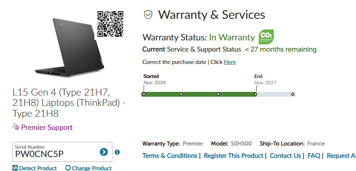
Task: Click the CO2 Offset Service badge
Action: [266, 37]
